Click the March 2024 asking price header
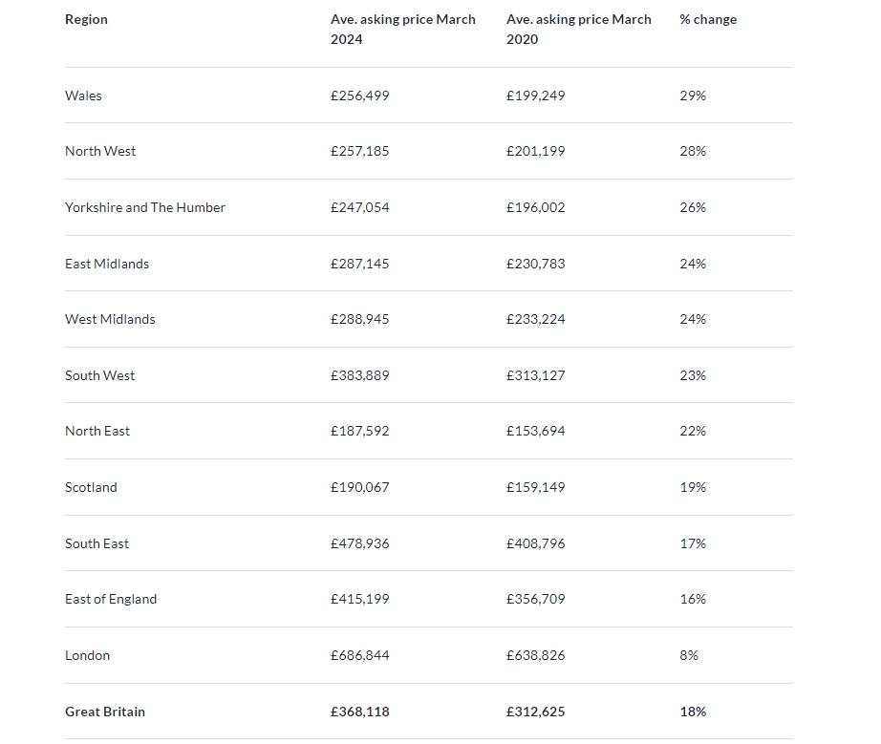881x744 pixels. click(x=402, y=30)
